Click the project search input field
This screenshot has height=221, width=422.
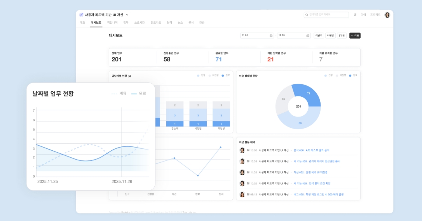click(x=328, y=15)
